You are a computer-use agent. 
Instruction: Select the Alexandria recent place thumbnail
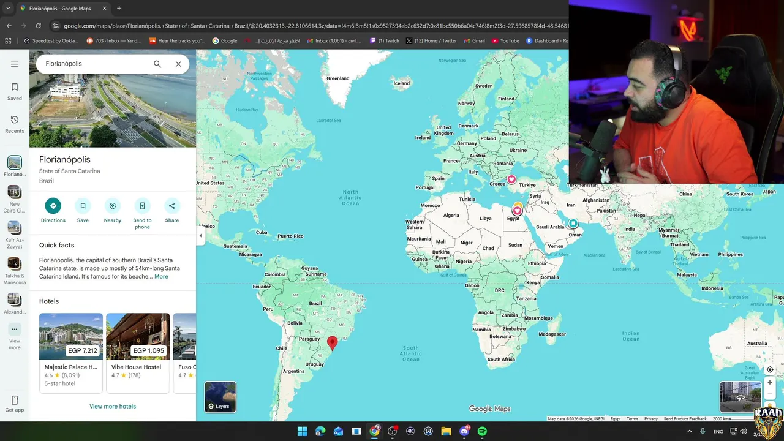click(15, 300)
